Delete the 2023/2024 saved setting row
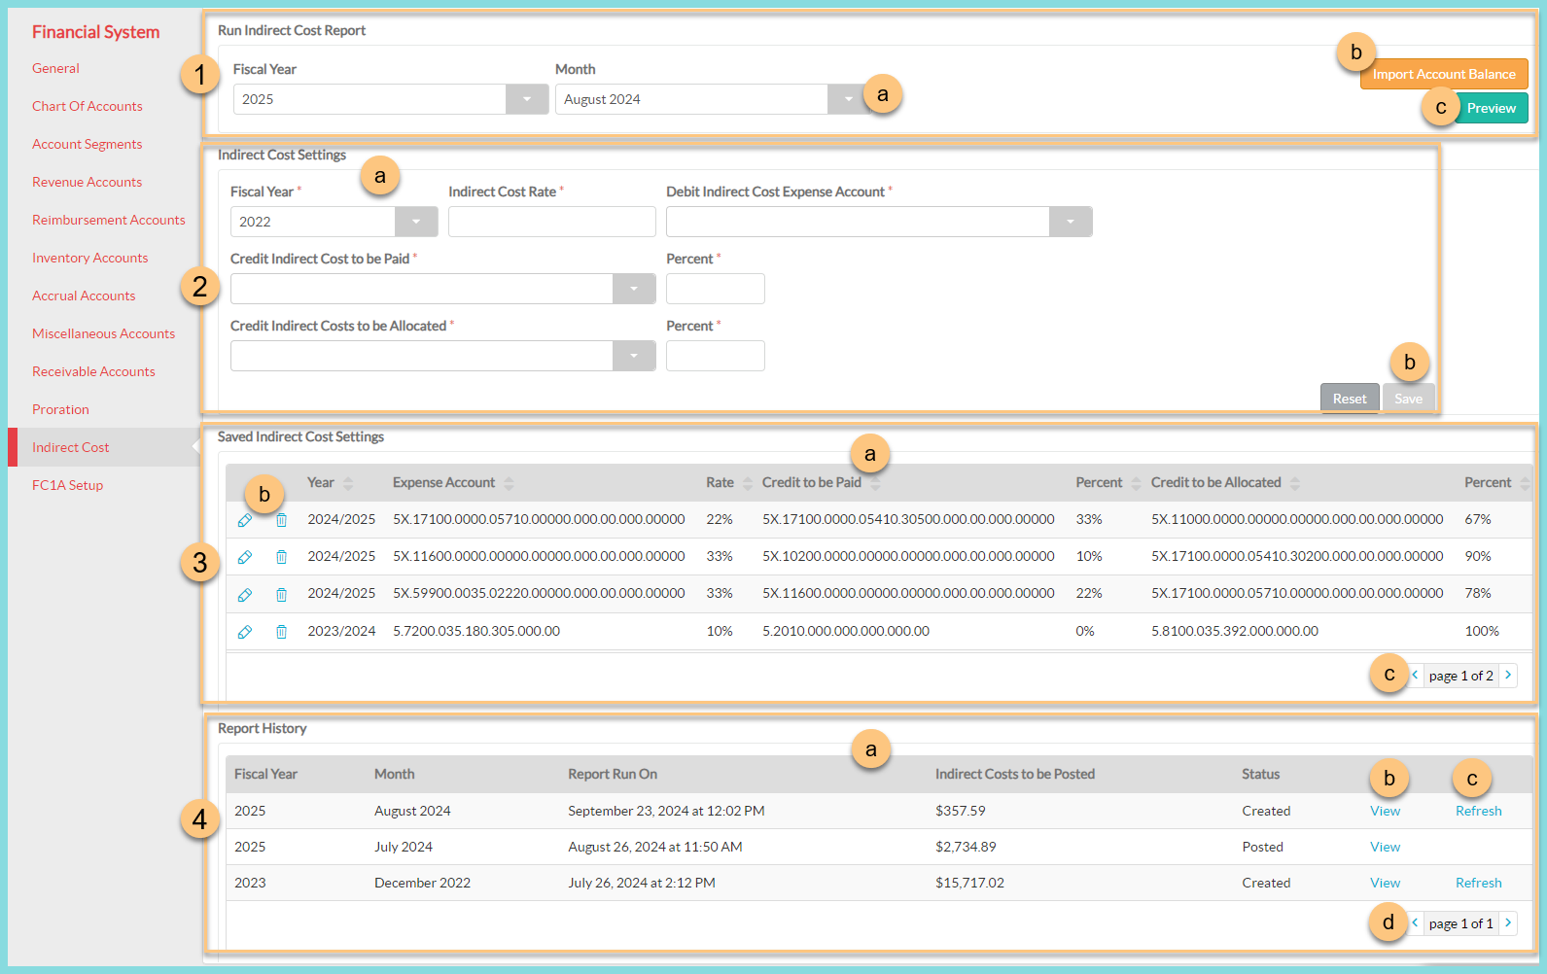This screenshot has width=1547, height=974. point(281,632)
